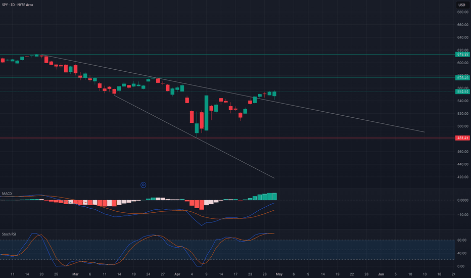Click the 17 date axis label
Screen dimensions: 471x278
click(x=236, y=274)
